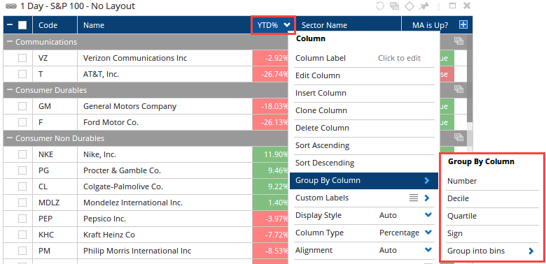Click the clone window icon in title bar
This screenshot has width=546, height=264.
coord(395,6)
